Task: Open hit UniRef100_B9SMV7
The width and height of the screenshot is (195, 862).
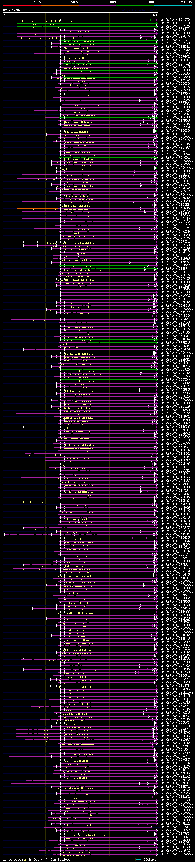Action: pyautogui.click(x=175, y=265)
